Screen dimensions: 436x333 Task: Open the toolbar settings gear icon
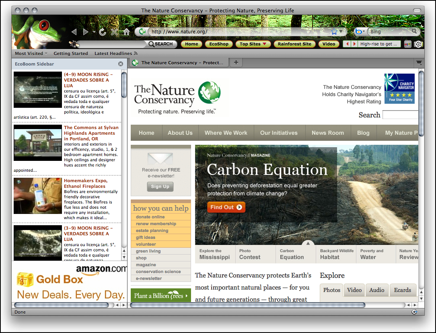418,44
